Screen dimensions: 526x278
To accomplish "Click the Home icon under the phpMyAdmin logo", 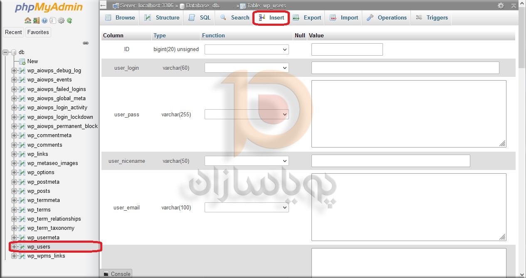I will (27, 20).
